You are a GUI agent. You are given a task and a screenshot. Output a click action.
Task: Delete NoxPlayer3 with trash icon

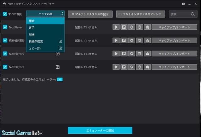pos(139,67)
